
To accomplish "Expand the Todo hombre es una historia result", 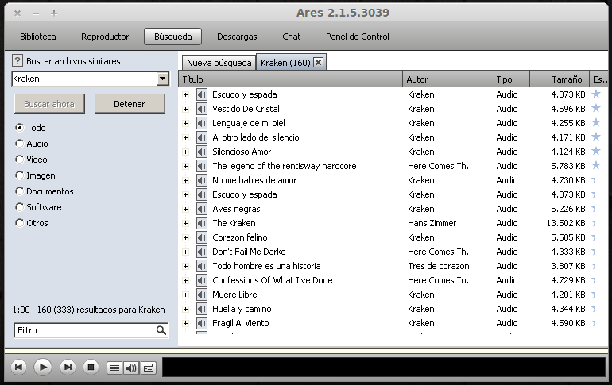I will (186, 266).
